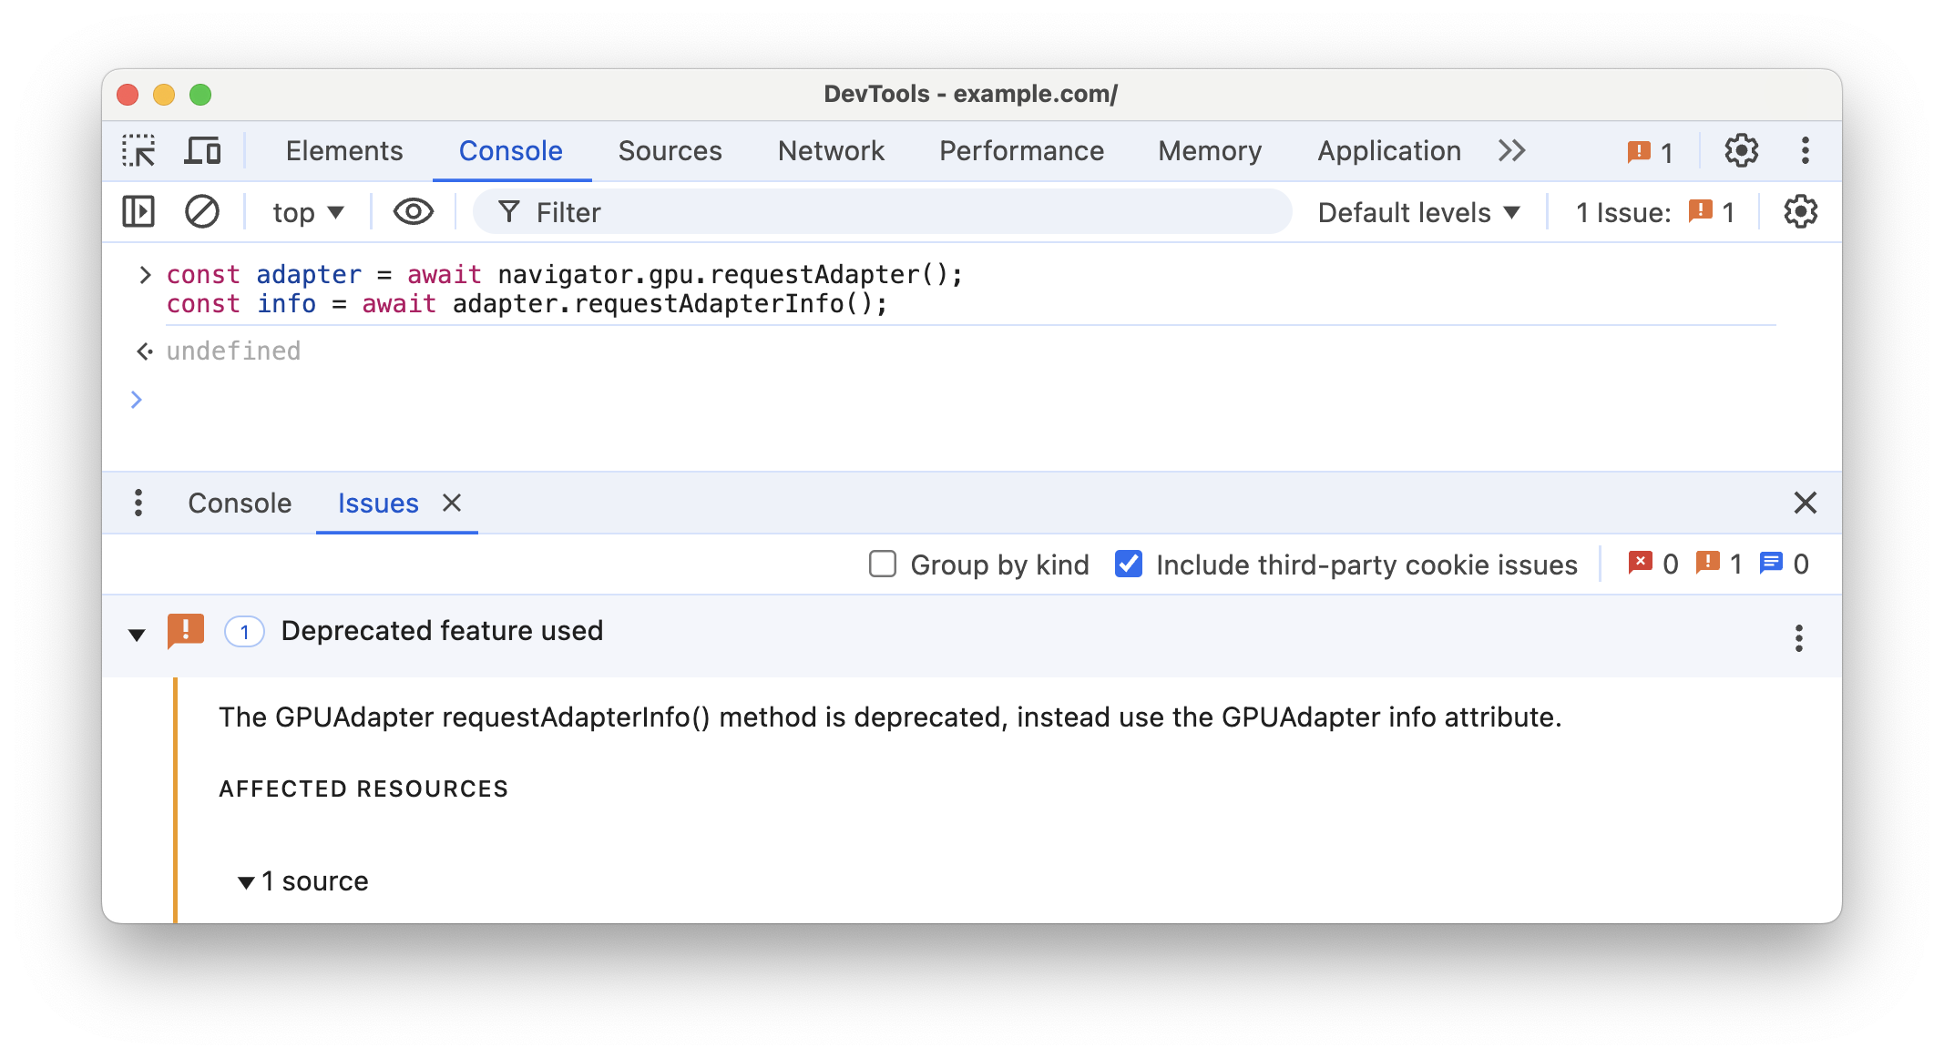Screen dimensions: 1944x1058
Task: Enable Group by kind checkbox
Action: (881, 563)
